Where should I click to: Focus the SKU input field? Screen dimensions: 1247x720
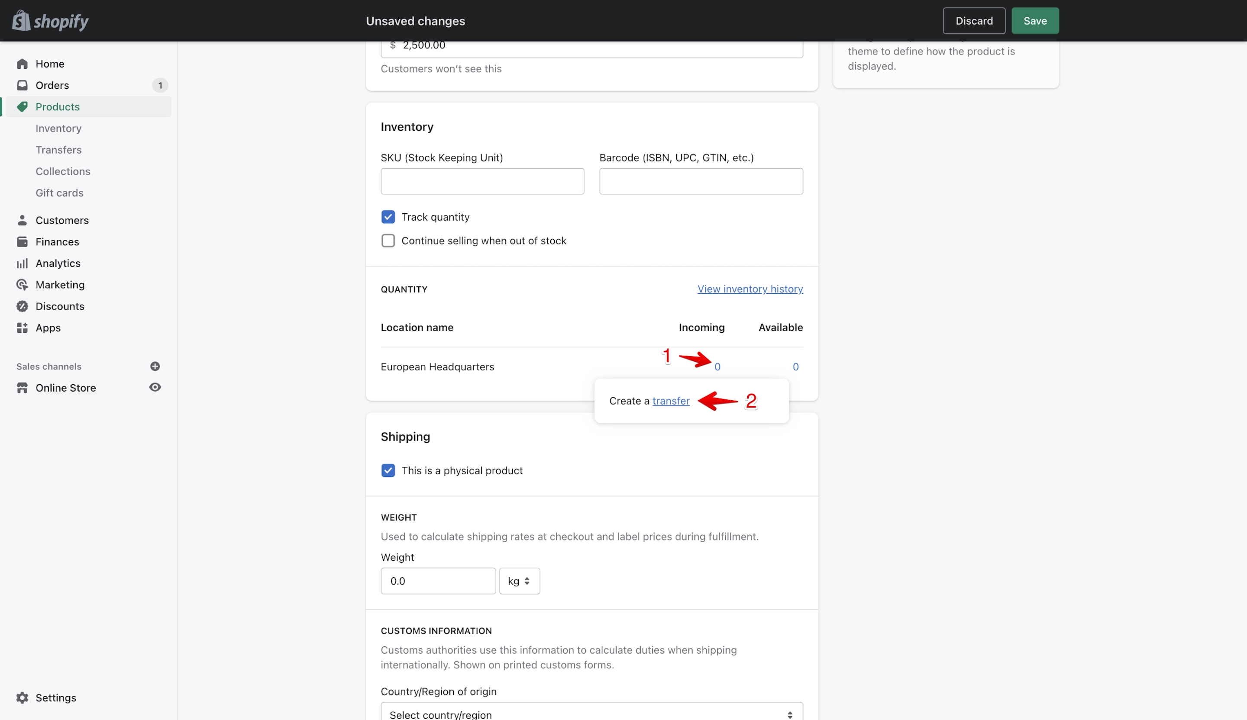[x=482, y=181]
